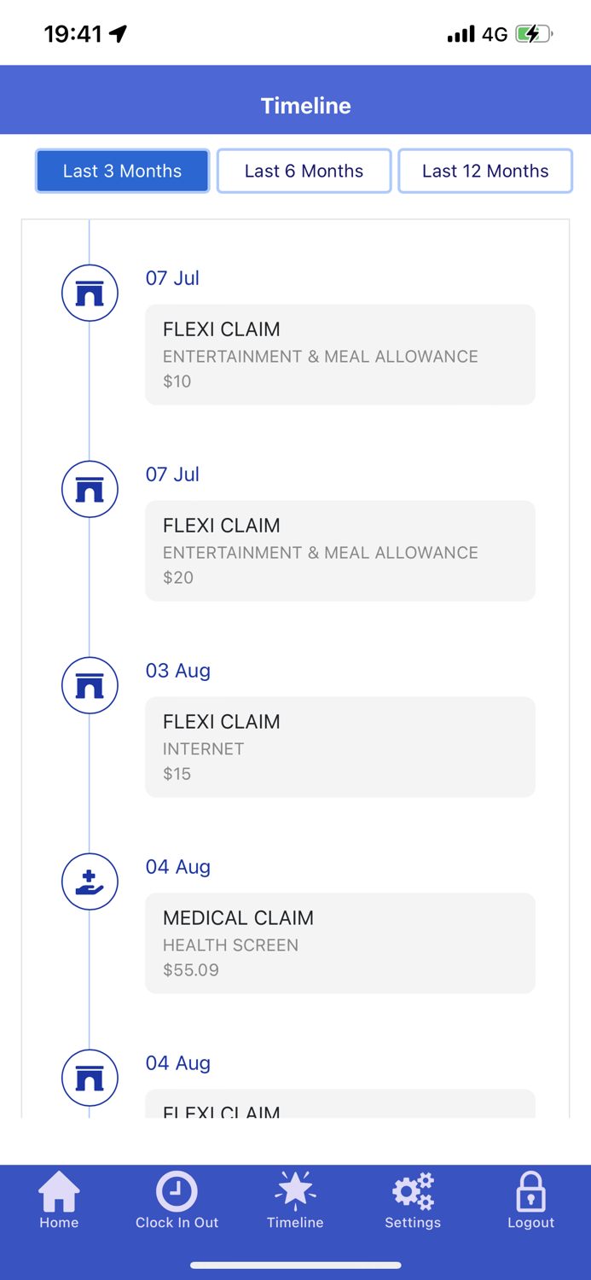
Task: Open the Internet flexi claim card
Action: [339, 747]
